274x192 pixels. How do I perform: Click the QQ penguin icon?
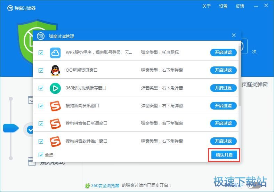click(55, 70)
